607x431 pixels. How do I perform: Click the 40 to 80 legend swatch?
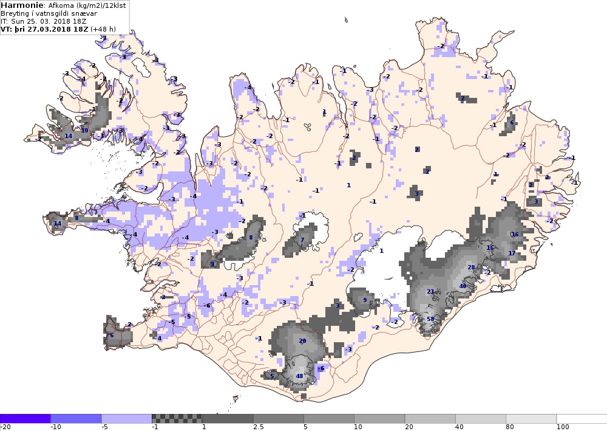[x=481, y=419]
